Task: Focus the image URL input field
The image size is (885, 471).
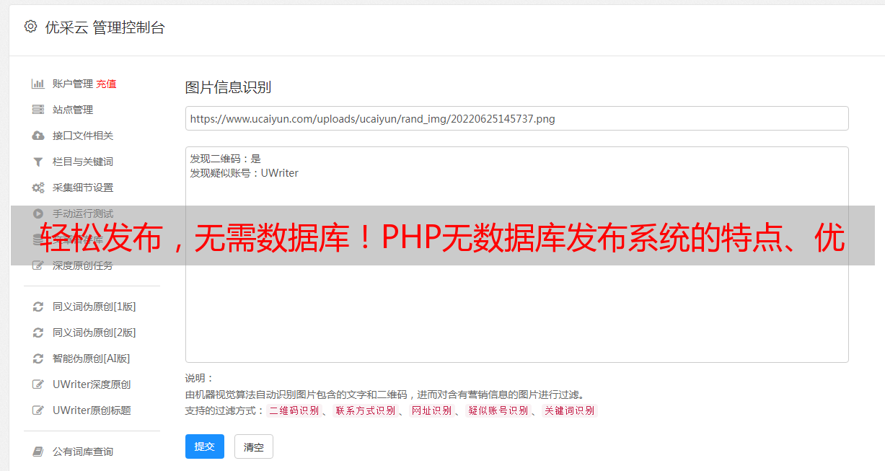Action: [x=516, y=118]
